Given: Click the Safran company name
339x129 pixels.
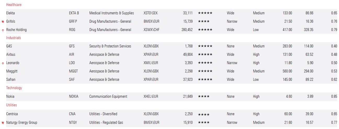Looking at the screenshot, I should [11, 79].
